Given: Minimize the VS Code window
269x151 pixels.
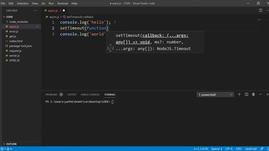Looking at the screenshot, I should (248, 3).
